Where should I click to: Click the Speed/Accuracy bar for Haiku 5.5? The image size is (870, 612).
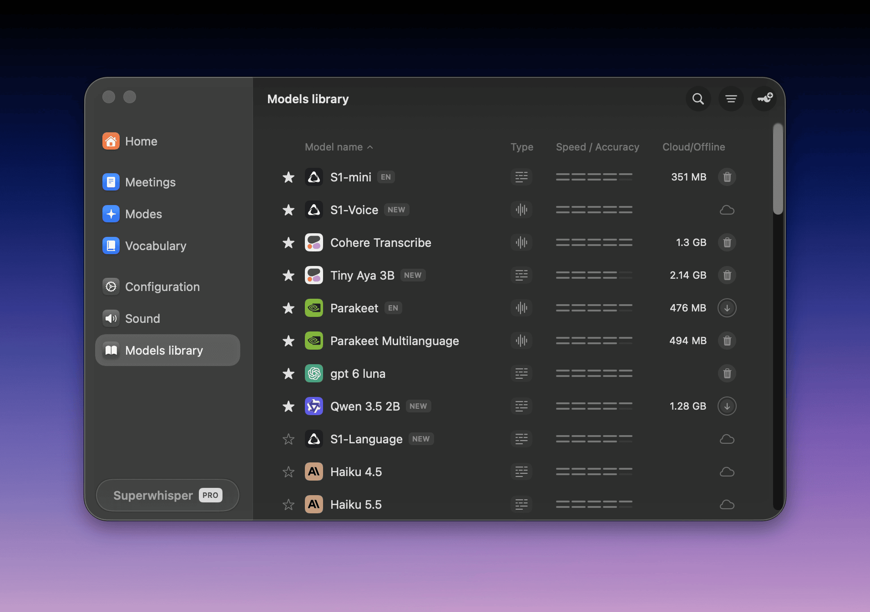[x=594, y=504]
